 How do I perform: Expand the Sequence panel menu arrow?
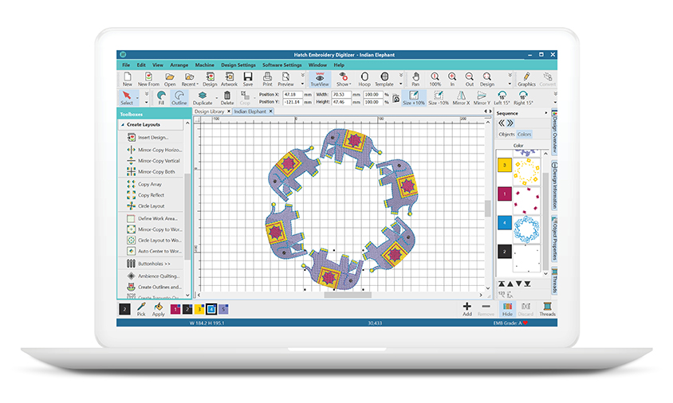click(x=546, y=113)
